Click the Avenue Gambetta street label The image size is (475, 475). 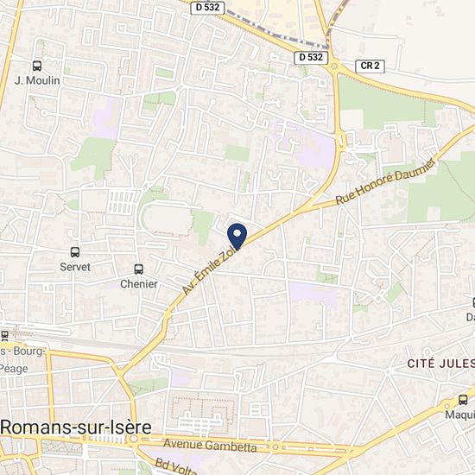210,446
